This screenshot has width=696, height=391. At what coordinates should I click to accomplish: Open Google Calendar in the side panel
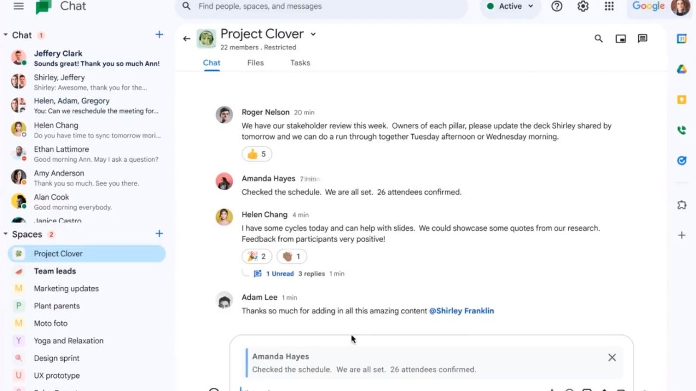(681, 39)
